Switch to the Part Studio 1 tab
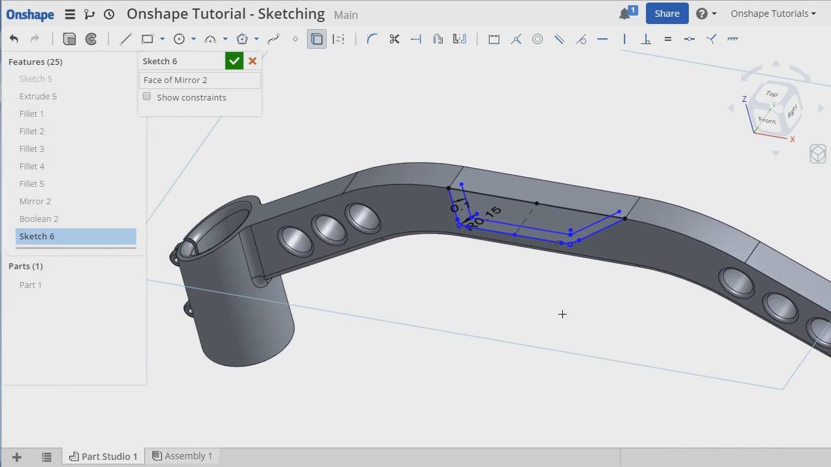Screen dimensions: 831x467 [x=103, y=456]
